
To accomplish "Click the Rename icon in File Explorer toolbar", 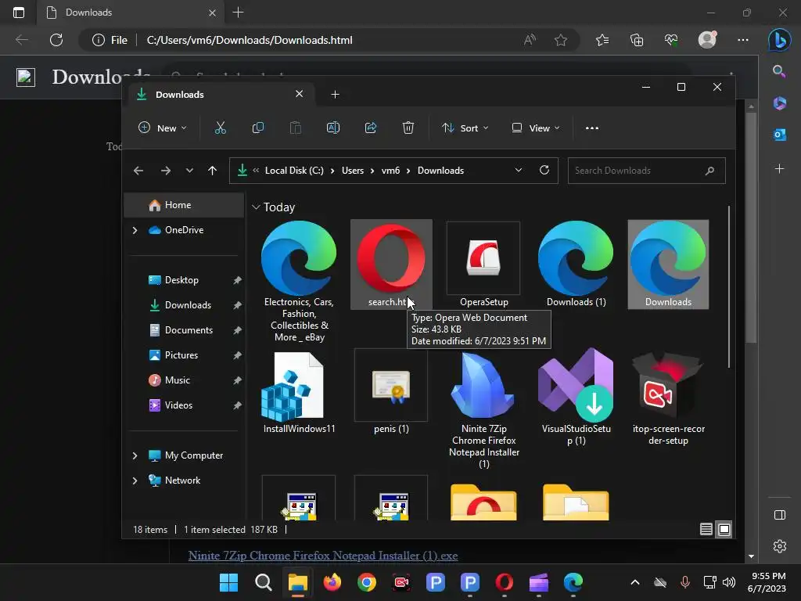I will click(333, 128).
